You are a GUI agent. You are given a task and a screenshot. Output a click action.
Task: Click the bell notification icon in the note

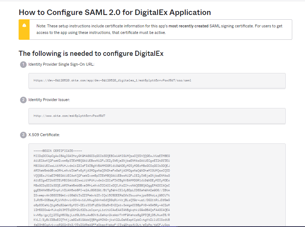coord(24,25)
